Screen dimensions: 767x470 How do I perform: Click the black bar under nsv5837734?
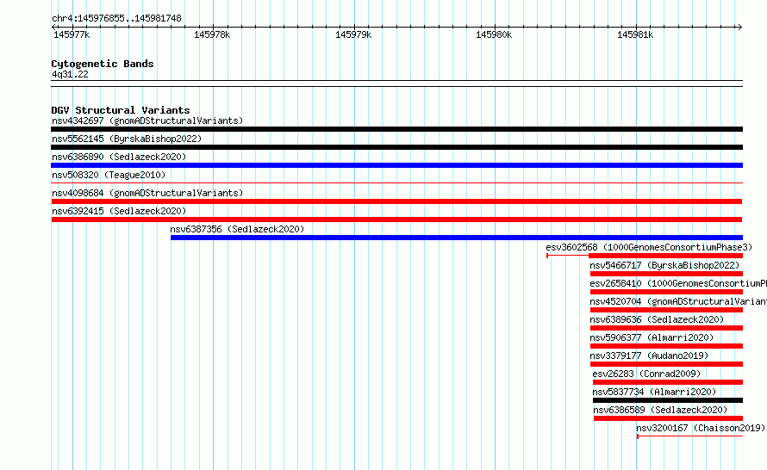point(668,400)
